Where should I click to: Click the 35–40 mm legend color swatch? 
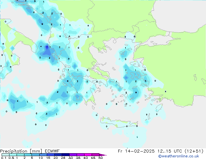[81, 155]
